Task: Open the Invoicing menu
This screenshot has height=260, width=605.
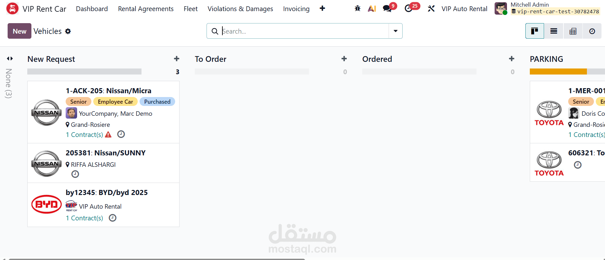Action: coord(296,9)
